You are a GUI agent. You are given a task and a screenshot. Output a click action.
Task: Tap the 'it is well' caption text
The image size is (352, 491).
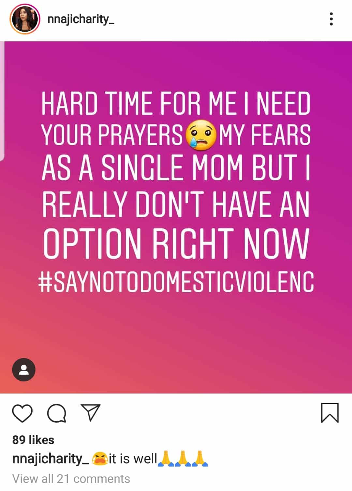(133, 459)
